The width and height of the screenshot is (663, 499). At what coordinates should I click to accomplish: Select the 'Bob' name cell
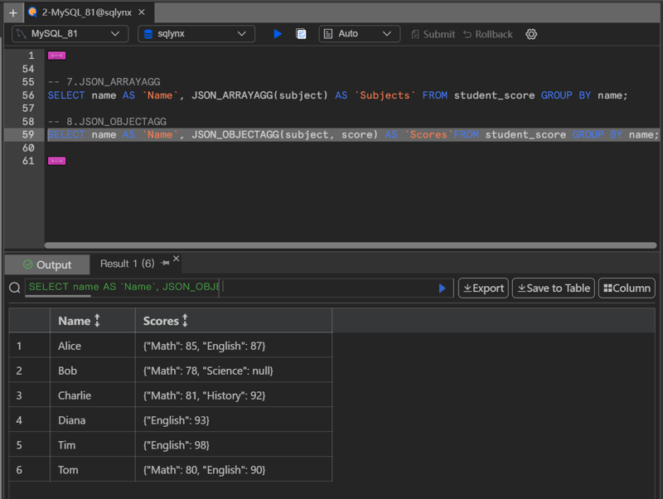click(93, 371)
